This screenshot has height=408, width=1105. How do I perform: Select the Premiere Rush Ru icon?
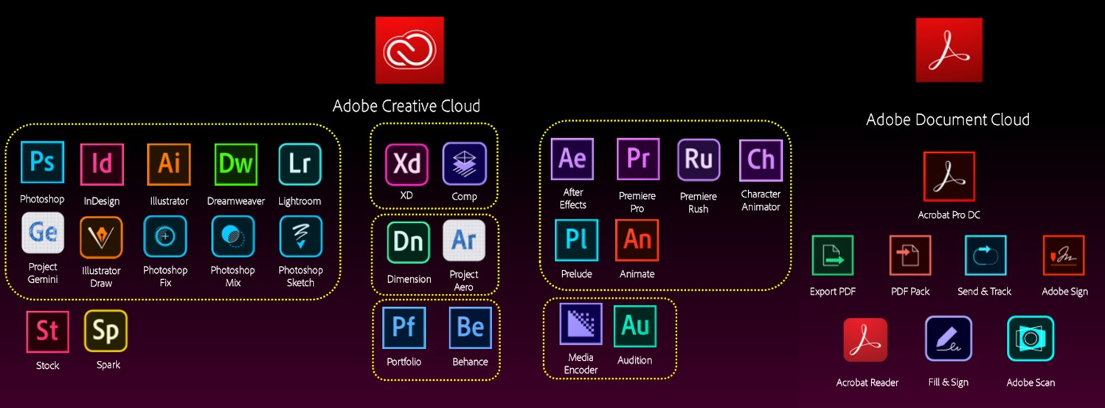699,160
